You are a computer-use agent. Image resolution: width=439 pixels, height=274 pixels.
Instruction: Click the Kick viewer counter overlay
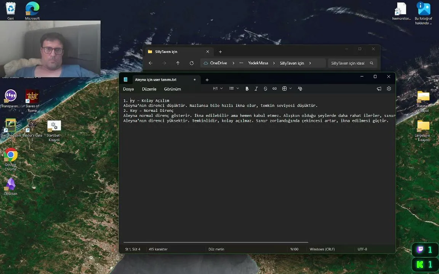tap(425, 264)
